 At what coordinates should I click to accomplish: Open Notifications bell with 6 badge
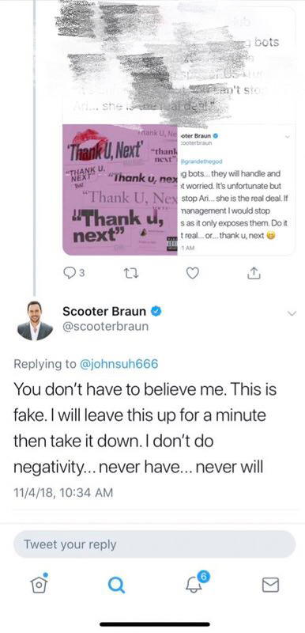(x=194, y=582)
